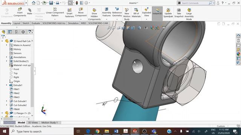Click the Rebuild traffic light icon
This screenshot has width=241, height=135.
(77, 3)
